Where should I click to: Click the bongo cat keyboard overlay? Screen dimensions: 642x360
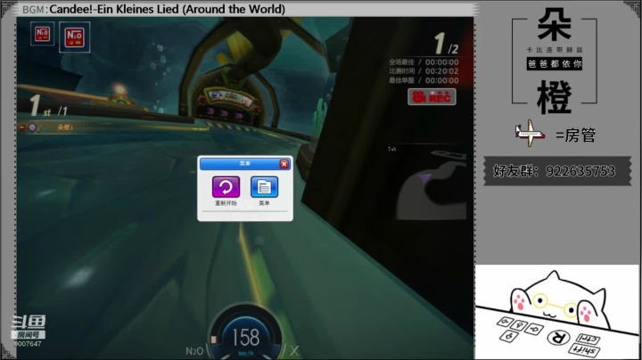click(x=556, y=312)
